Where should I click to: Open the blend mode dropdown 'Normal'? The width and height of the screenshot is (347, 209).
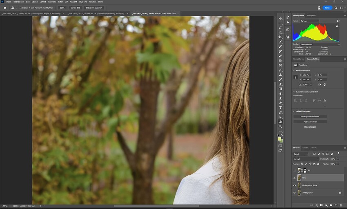[x=305, y=159]
